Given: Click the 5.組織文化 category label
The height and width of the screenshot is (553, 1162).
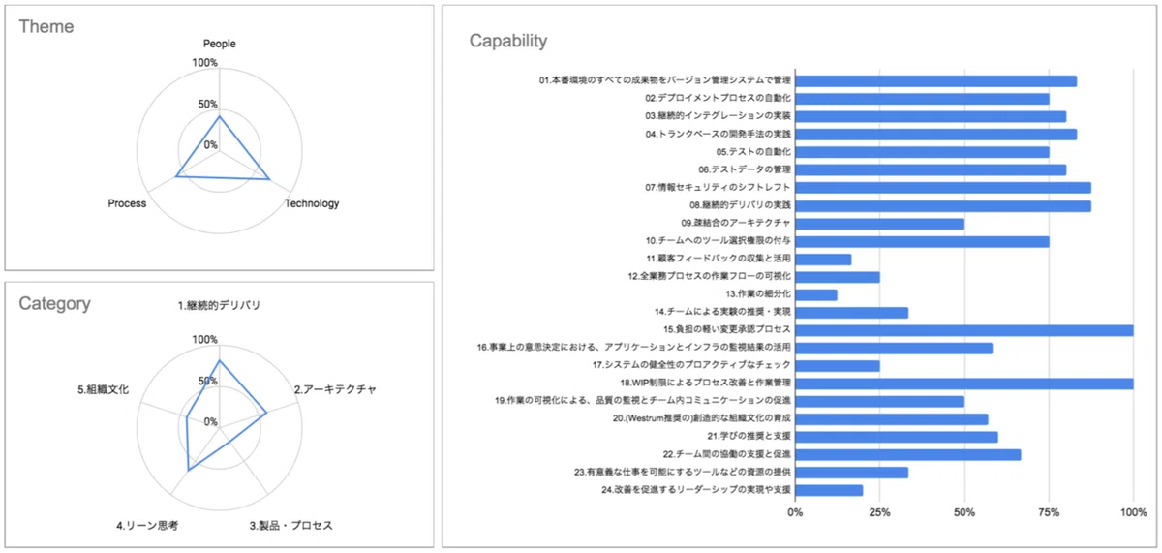Looking at the screenshot, I should click(103, 389).
